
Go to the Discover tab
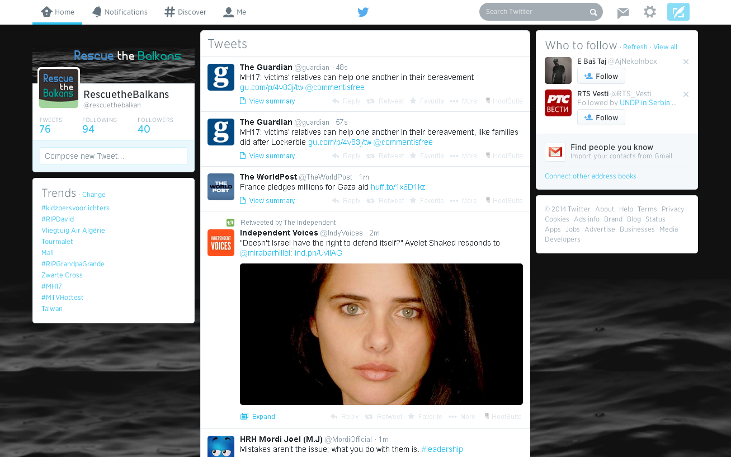[x=185, y=12]
